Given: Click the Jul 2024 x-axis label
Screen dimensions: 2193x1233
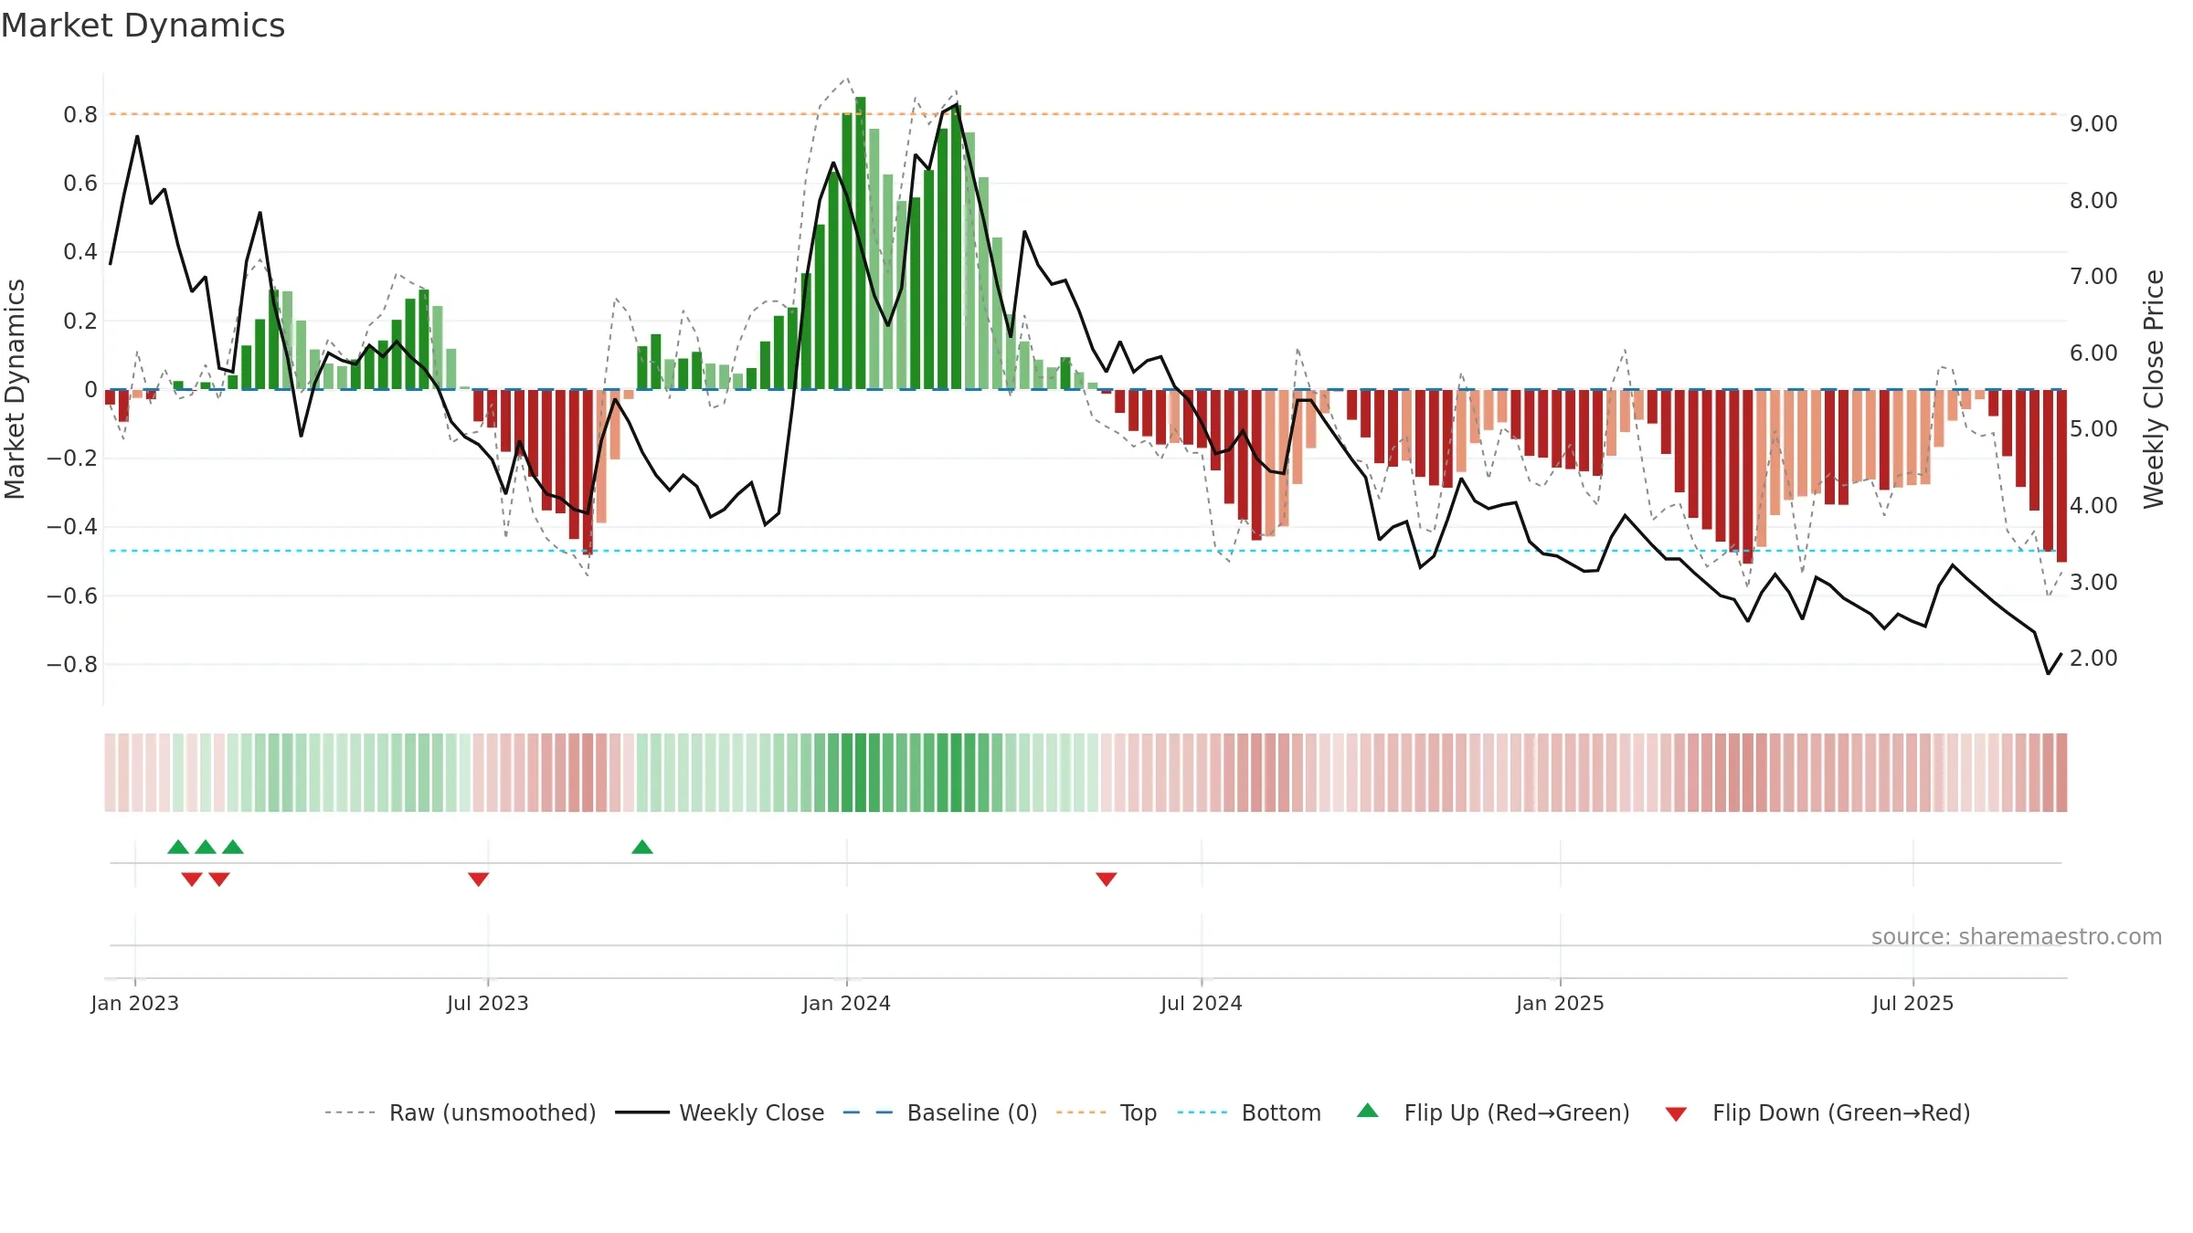Looking at the screenshot, I should 1202,1004.
